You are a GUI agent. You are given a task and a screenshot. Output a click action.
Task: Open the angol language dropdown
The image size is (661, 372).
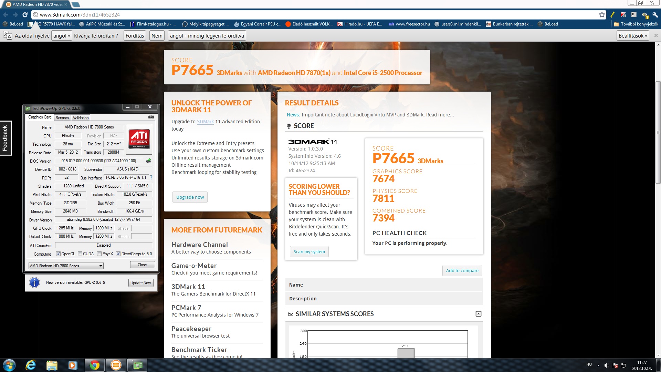pyautogui.click(x=62, y=36)
